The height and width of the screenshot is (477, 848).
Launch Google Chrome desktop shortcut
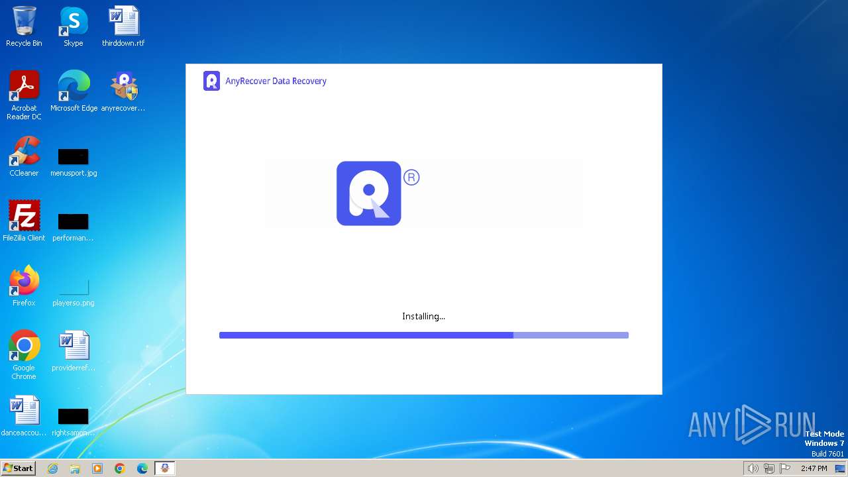(x=24, y=355)
